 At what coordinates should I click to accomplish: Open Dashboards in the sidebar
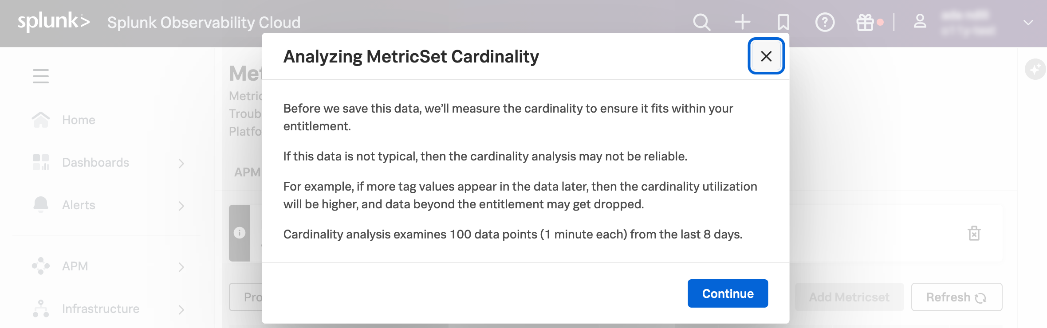click(95, 163)
